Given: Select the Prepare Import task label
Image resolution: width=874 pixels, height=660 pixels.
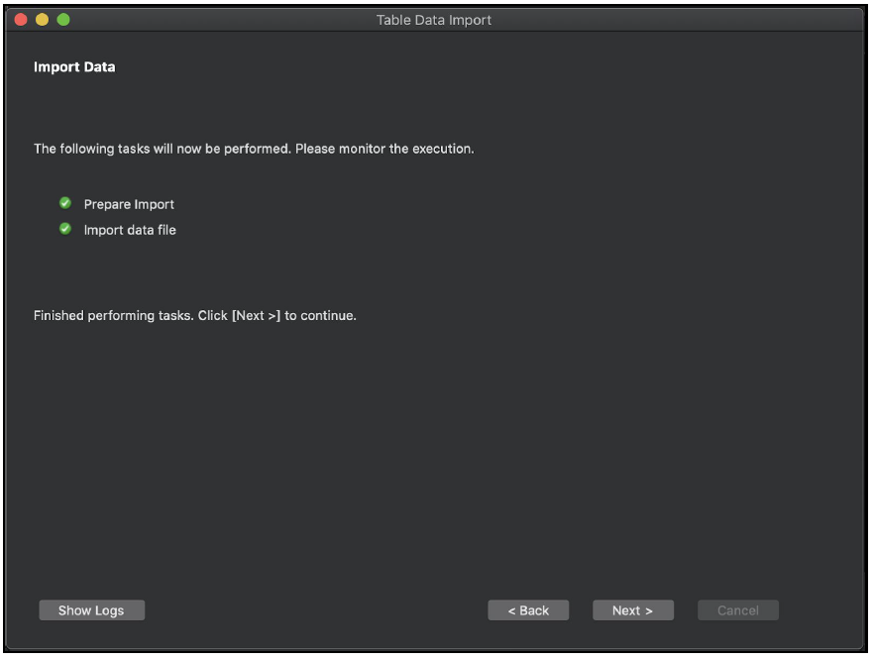Looking at the screenshot, I should (x=129, y=204).
